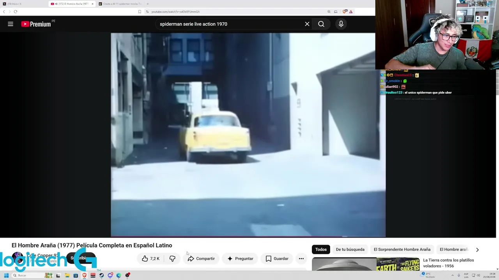
Task: Show more filter chips with arrow
Action: [477, 250]
